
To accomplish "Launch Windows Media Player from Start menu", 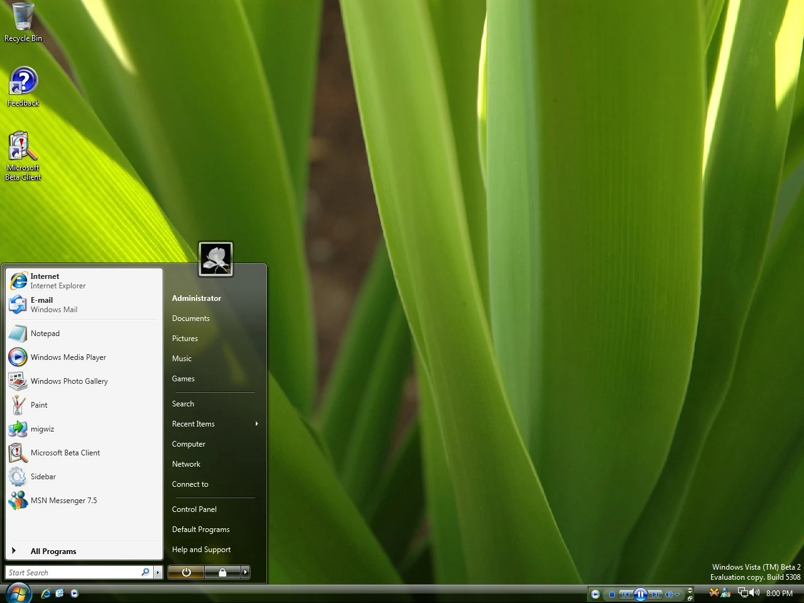I will tap(84, 357).
